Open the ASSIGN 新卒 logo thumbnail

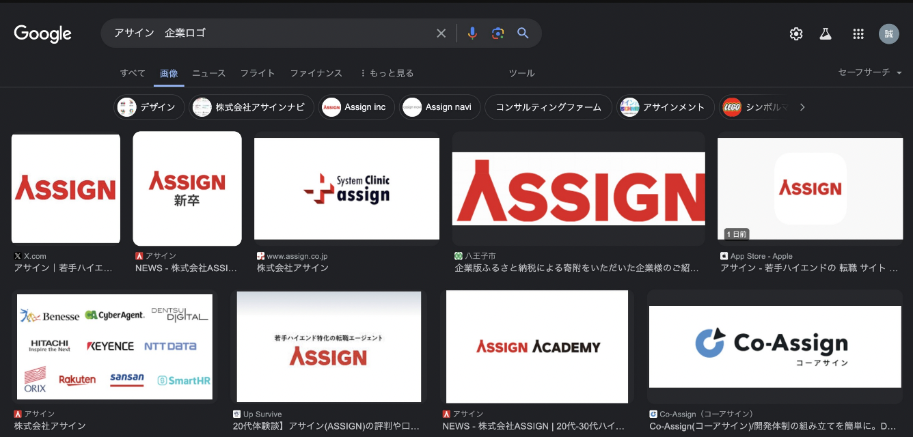(x=187, y=188)
